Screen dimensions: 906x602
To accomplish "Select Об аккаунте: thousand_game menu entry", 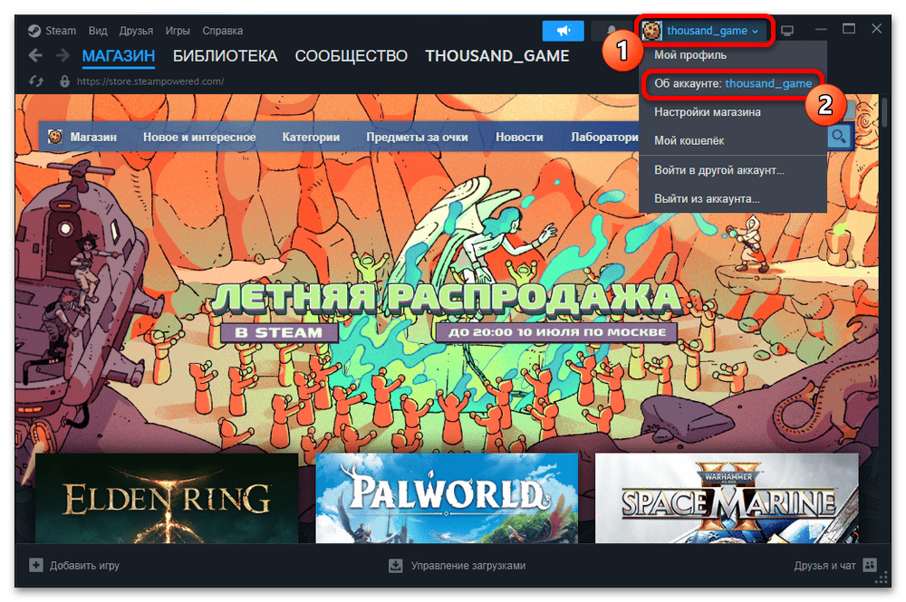I will (x=732, y=83).
